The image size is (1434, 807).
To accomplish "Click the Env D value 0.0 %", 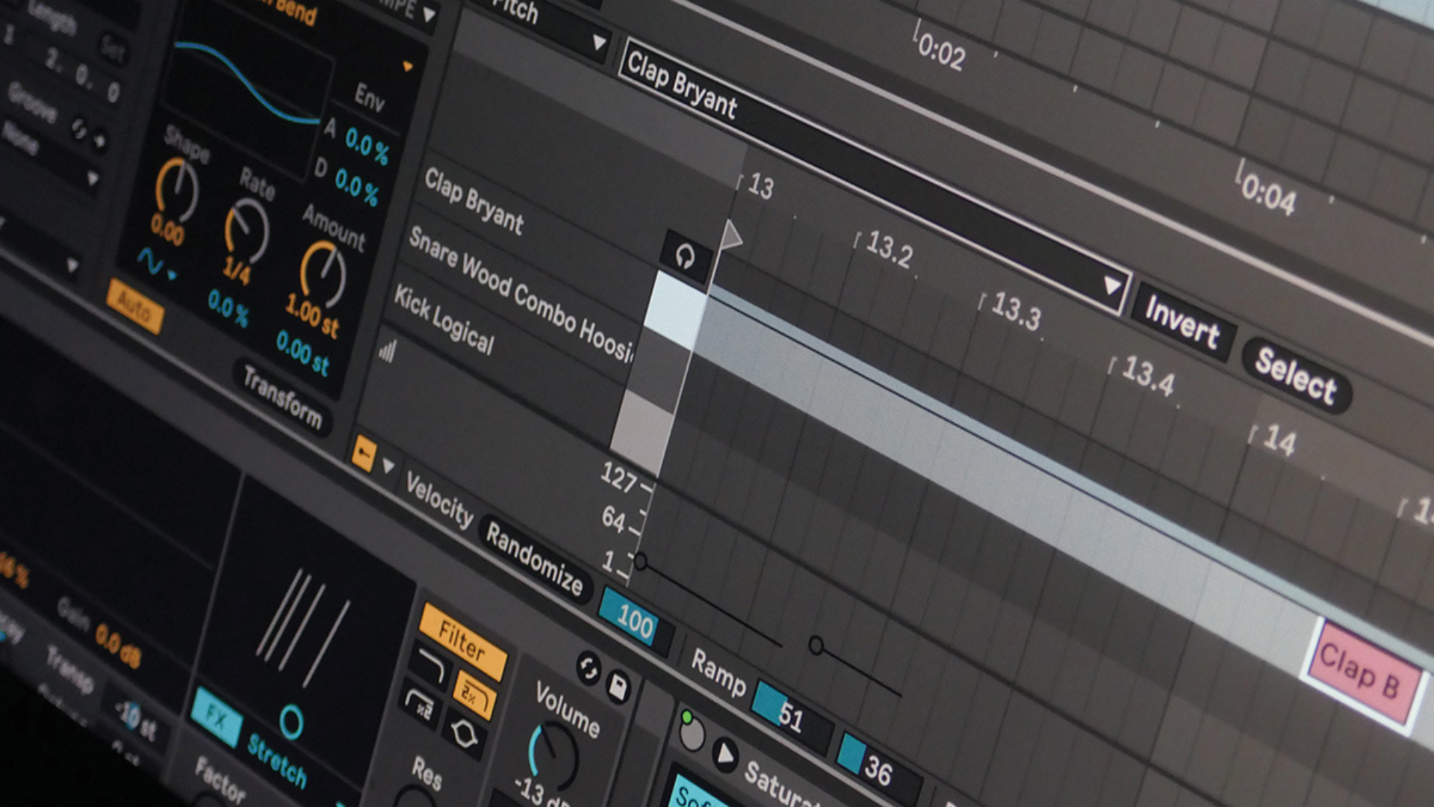I will (x=356, y=186).
